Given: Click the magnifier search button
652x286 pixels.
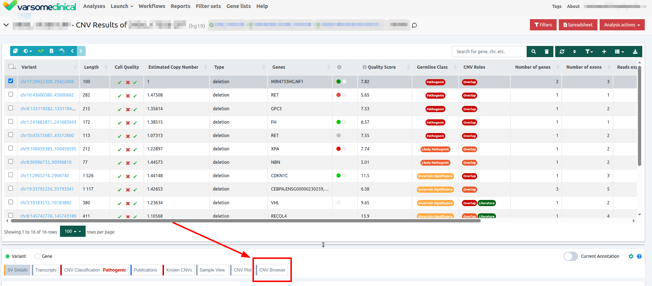Looking at the screenshot, I should tap(534, 52).
